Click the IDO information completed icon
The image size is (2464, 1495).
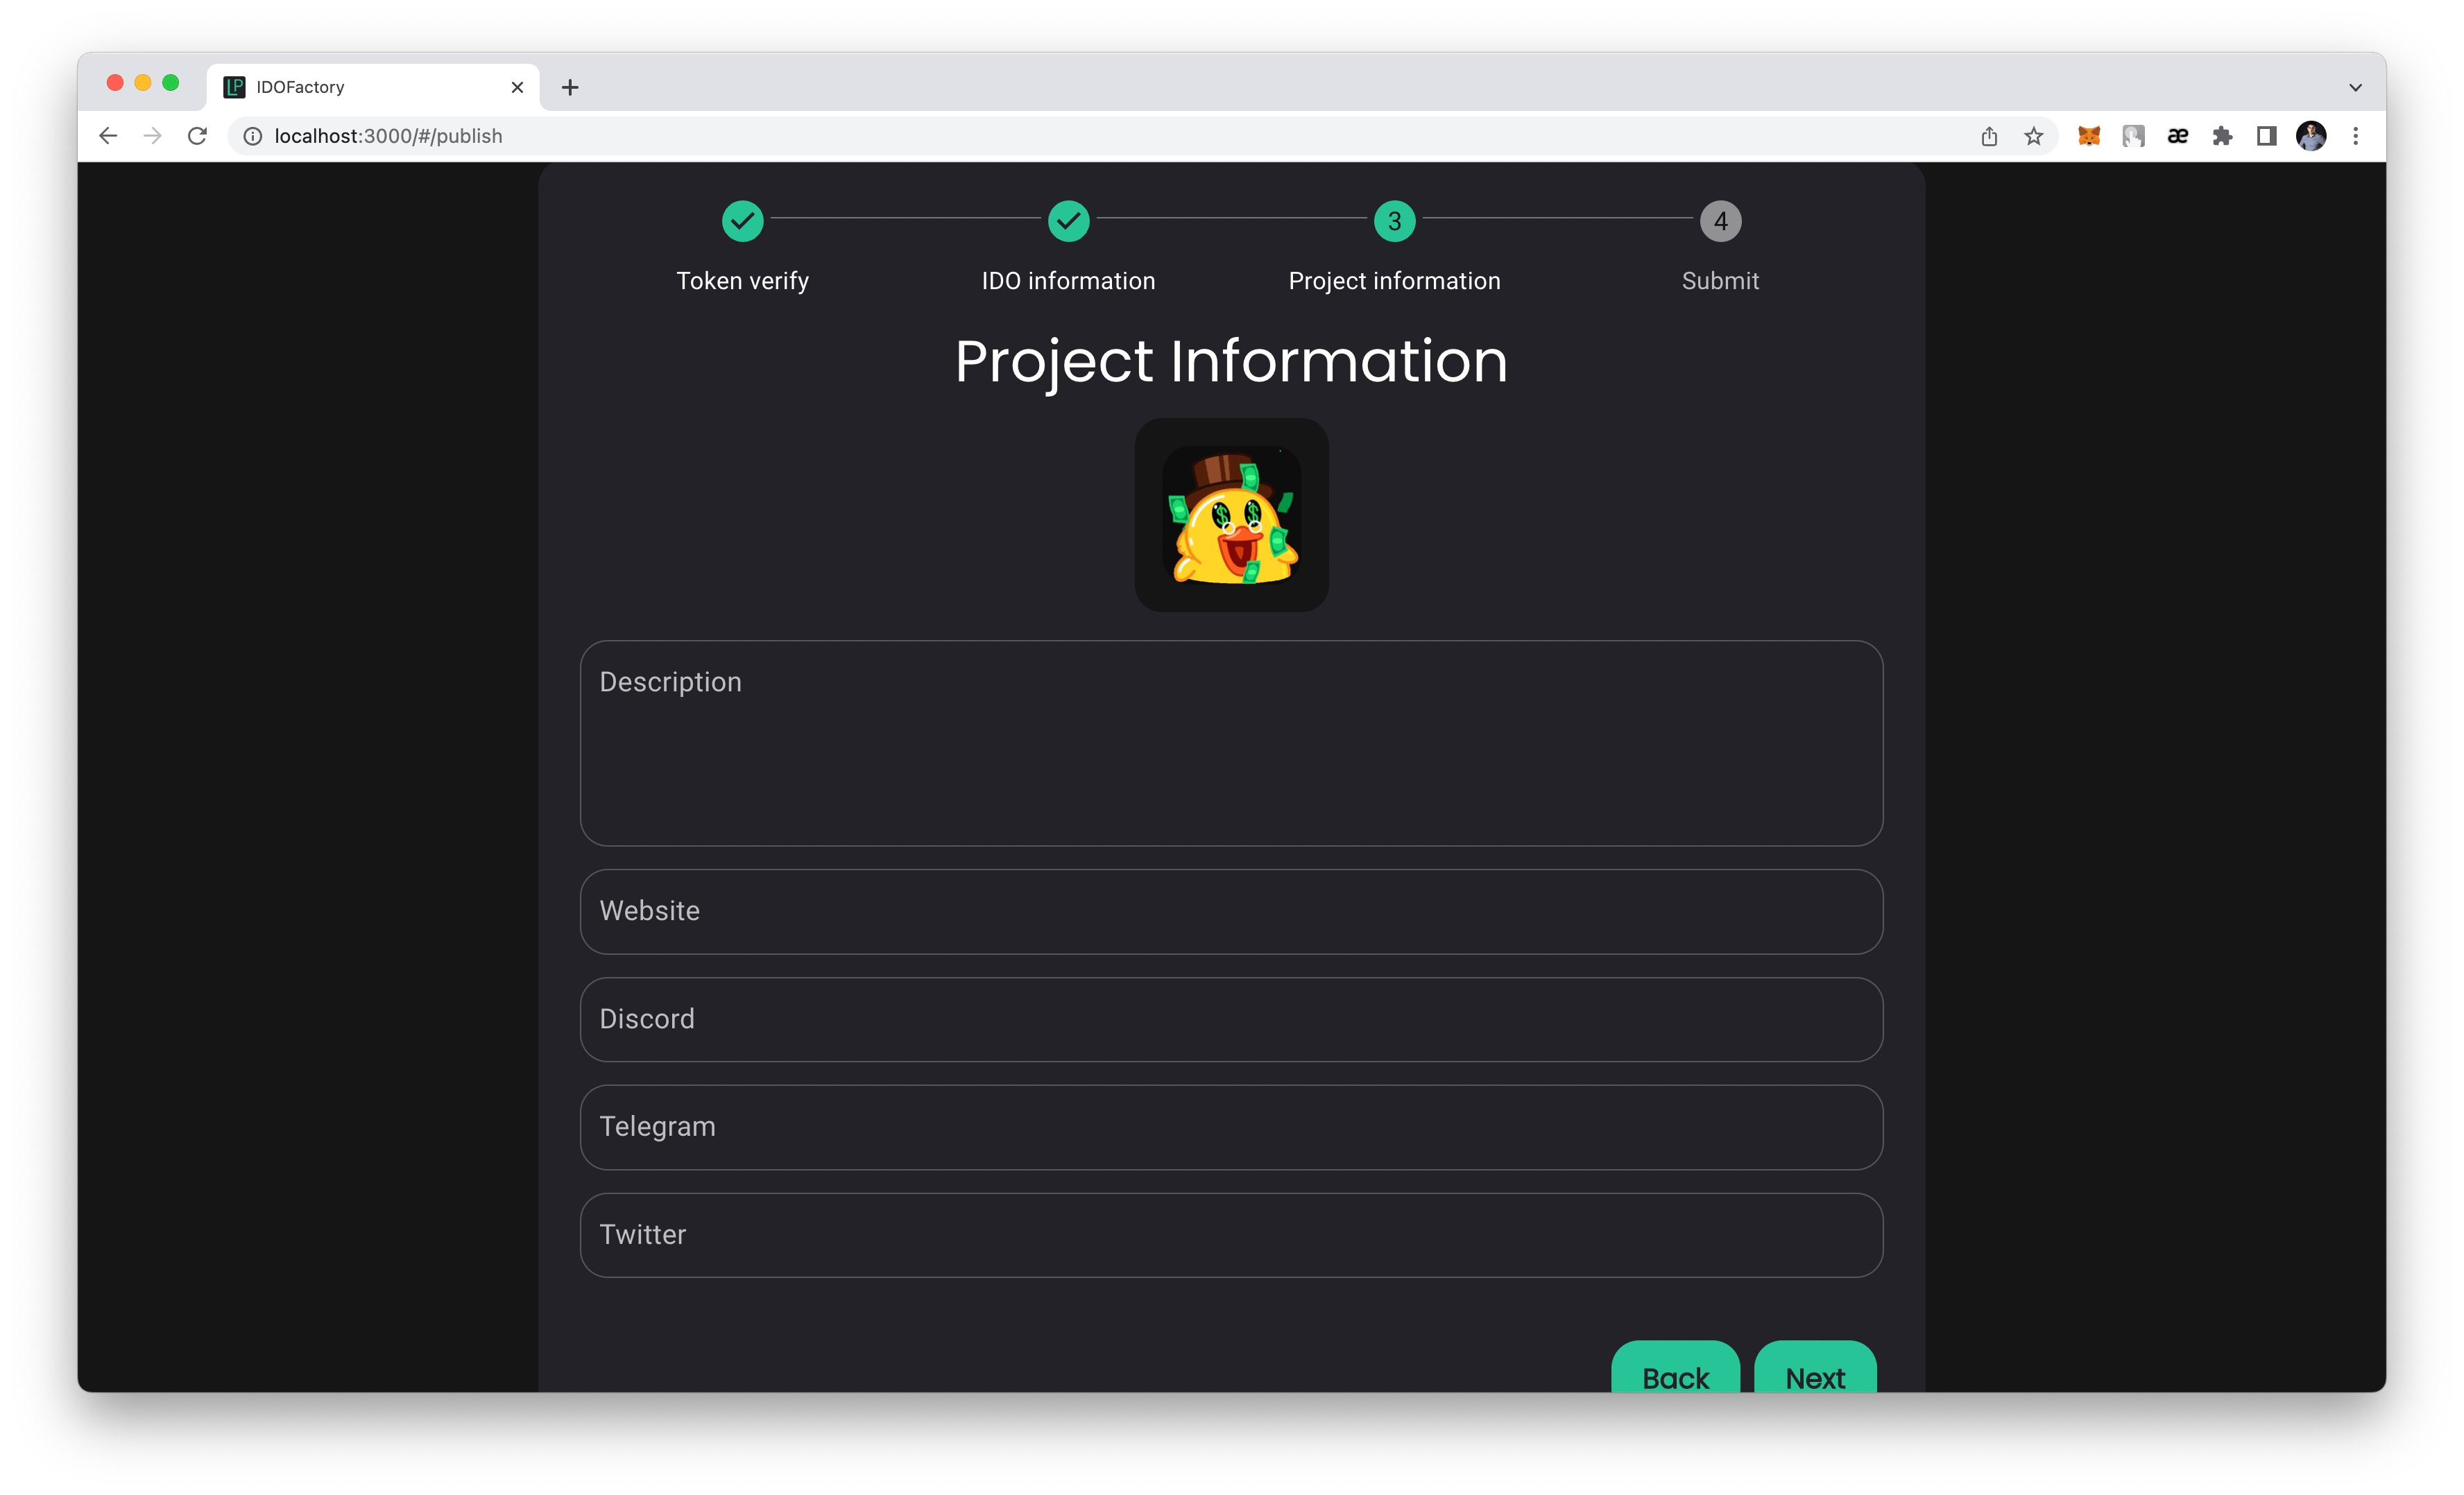point(1068,220)
